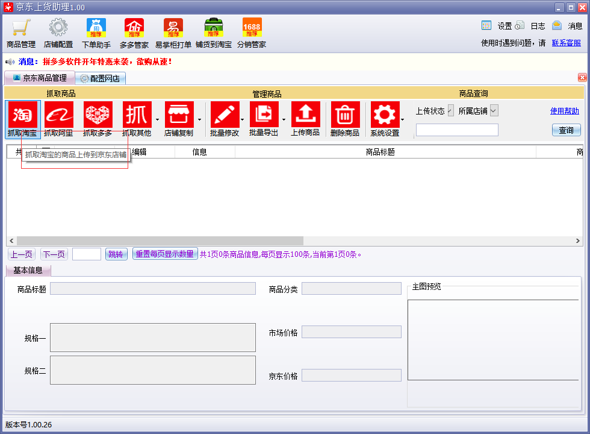Click 规格二 text box

point(153,370)
